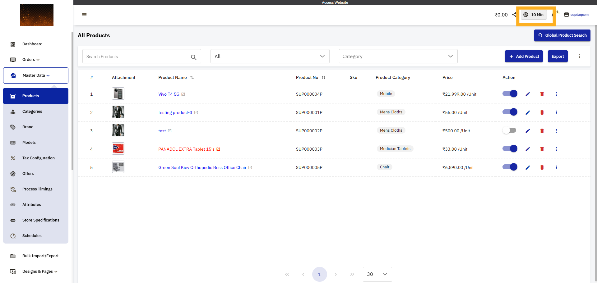Click the Add Product button
The image size is (597, 283).
point(524,56)
